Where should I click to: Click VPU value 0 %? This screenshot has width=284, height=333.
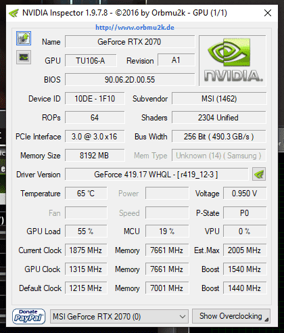click(x=245, y=231)
